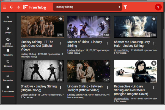The image size is (165, 110).
Task: Open О программе about page
Action: [x=8, y=89]
